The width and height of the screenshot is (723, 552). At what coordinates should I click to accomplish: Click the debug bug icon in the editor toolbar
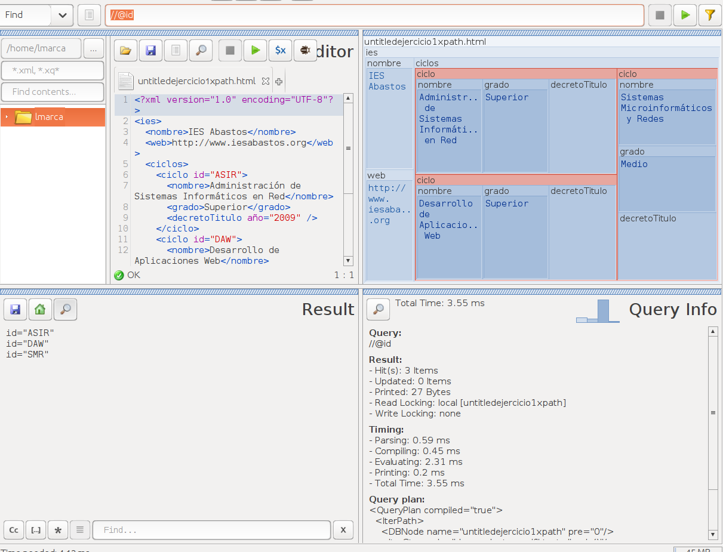pos(305,51)
